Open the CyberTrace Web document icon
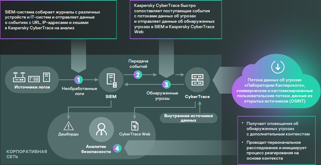The image size is (321, 165). [135, 126]
